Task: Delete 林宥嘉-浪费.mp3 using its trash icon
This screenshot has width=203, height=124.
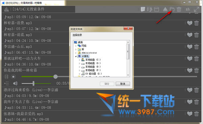Action: [196, 23]
